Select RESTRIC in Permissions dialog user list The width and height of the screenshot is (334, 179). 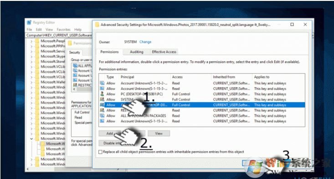(82, 85)
